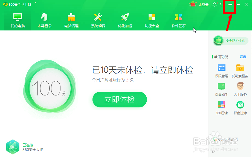
Task: Click 未登录 to log in
Action: click(x=204, y=5)
